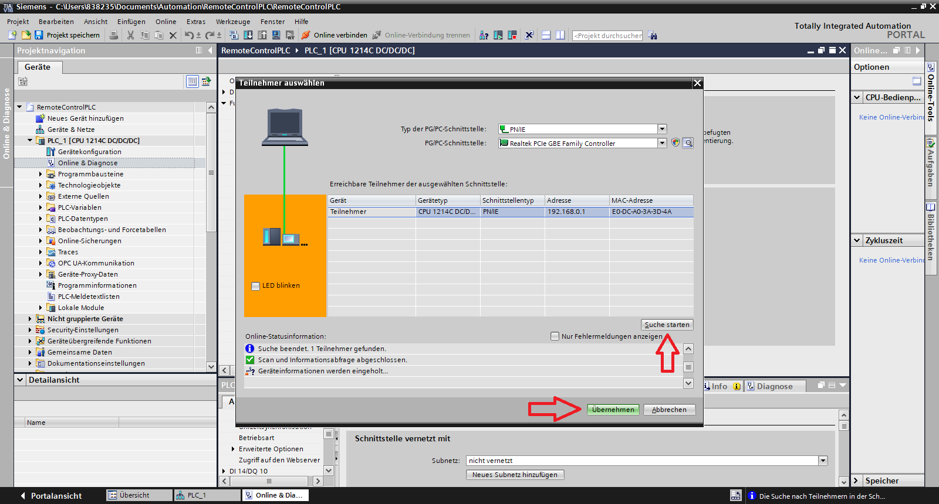Viewport: 939px width, 504px height.
Task: Create a new project via toolbar icon
Action: point(13,35)
